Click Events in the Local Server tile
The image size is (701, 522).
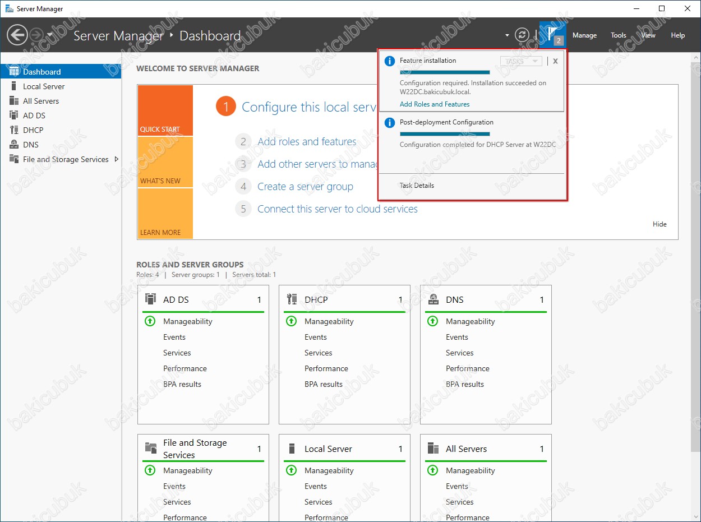click(x=316, y=486)
